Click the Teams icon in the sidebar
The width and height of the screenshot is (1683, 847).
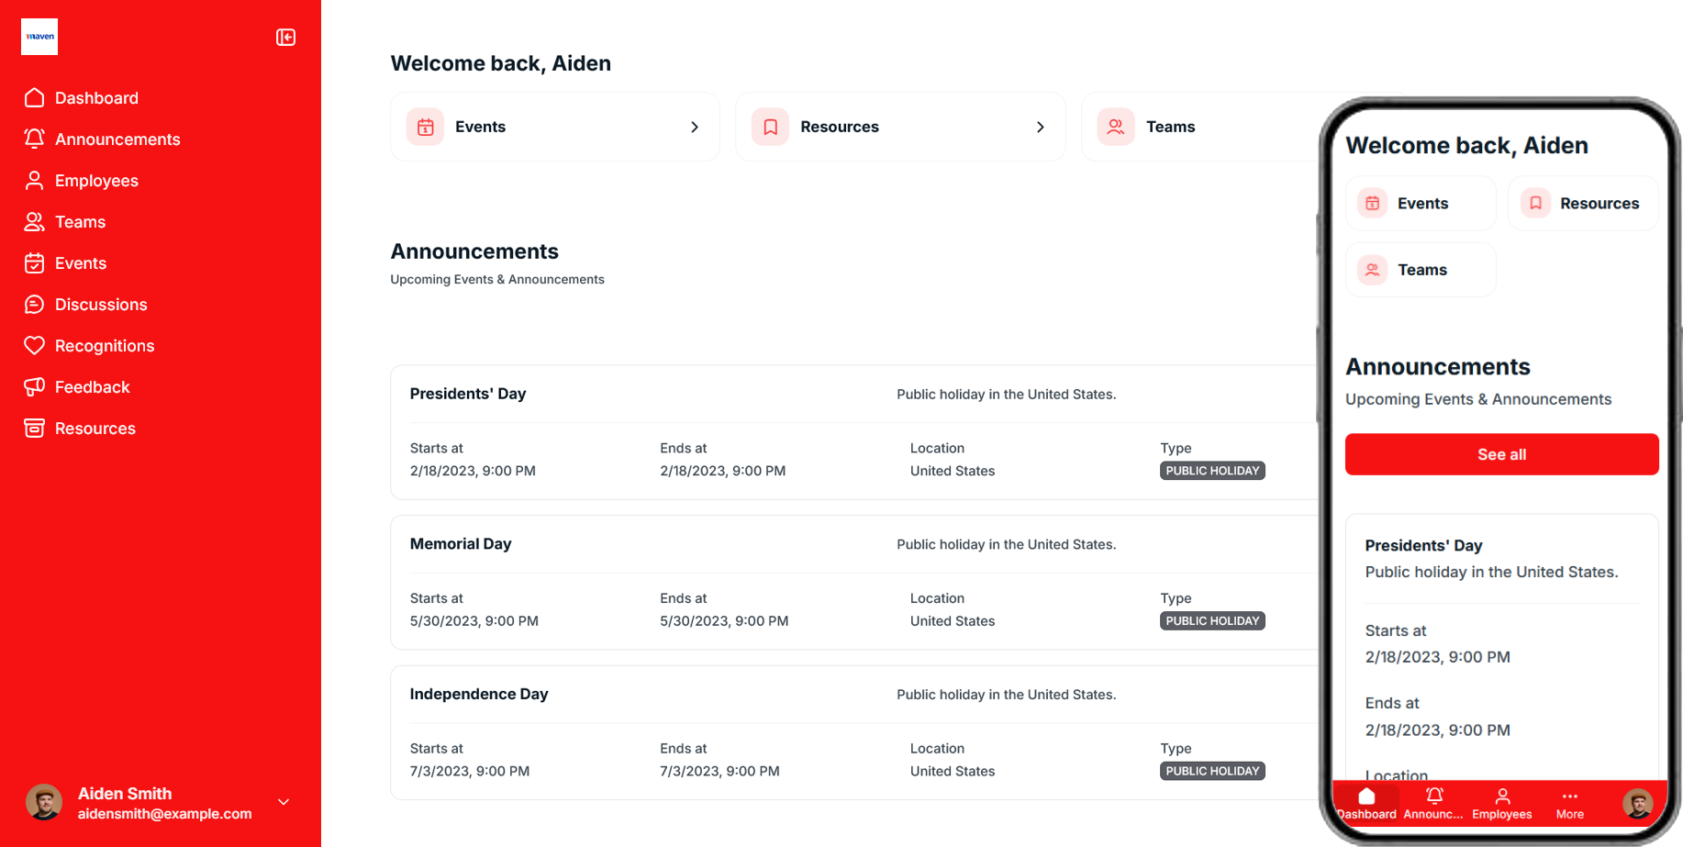click(34, 222)
